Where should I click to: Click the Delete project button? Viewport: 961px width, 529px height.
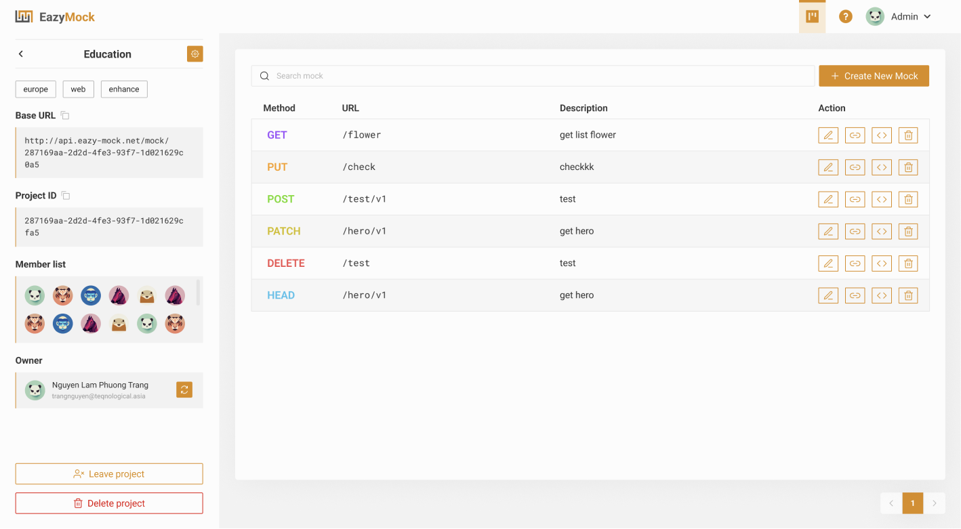click(x=109, y=503)
